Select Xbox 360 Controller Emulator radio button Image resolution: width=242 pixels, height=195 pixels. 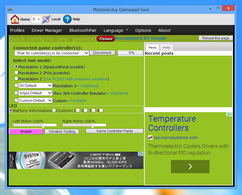pos(16,93)
